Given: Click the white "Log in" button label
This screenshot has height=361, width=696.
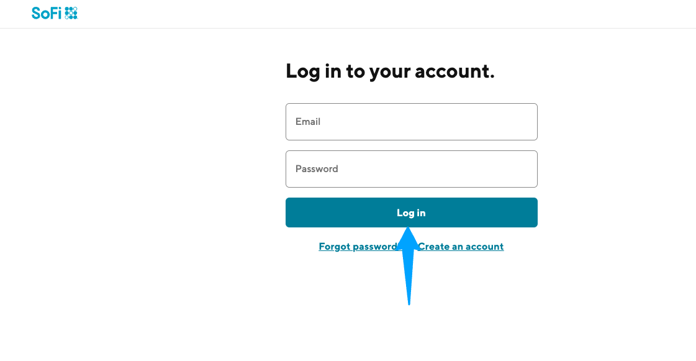Looking at the screenshot, I should (x=411, y=212).
